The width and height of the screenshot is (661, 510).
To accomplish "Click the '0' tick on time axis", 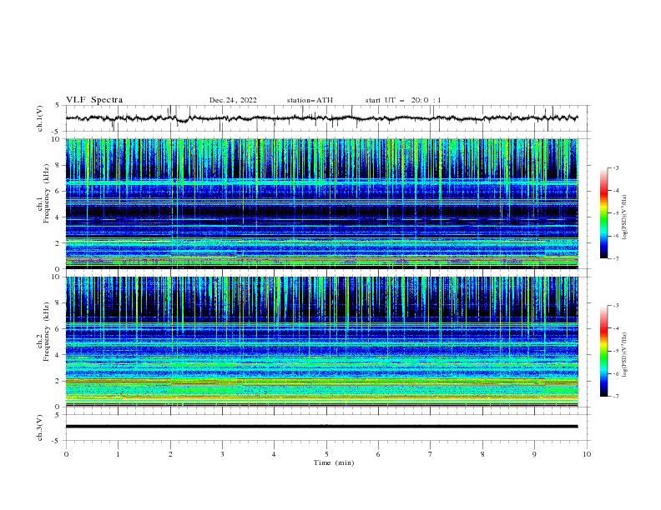I will click(66, 454).
